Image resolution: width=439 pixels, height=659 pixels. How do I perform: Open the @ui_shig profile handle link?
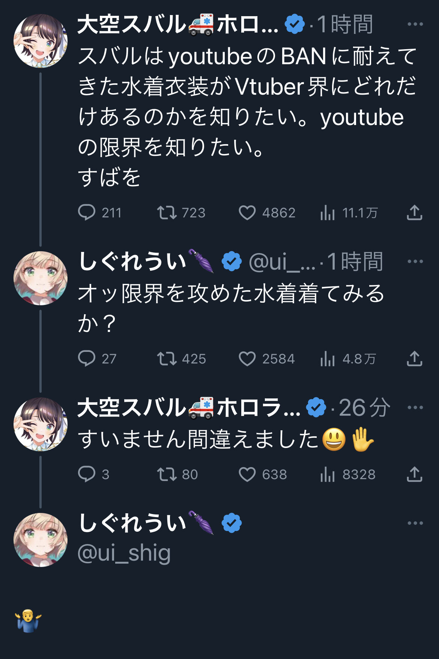(x=124, y=553)
